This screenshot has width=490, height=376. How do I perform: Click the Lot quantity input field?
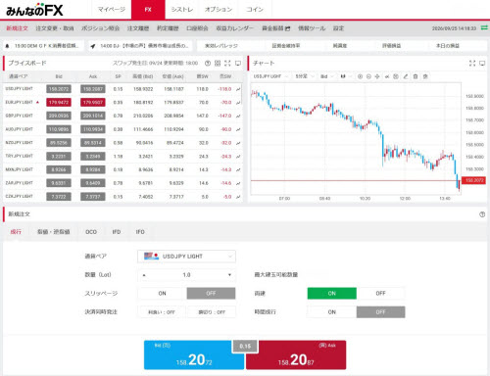tap(186, 275)
